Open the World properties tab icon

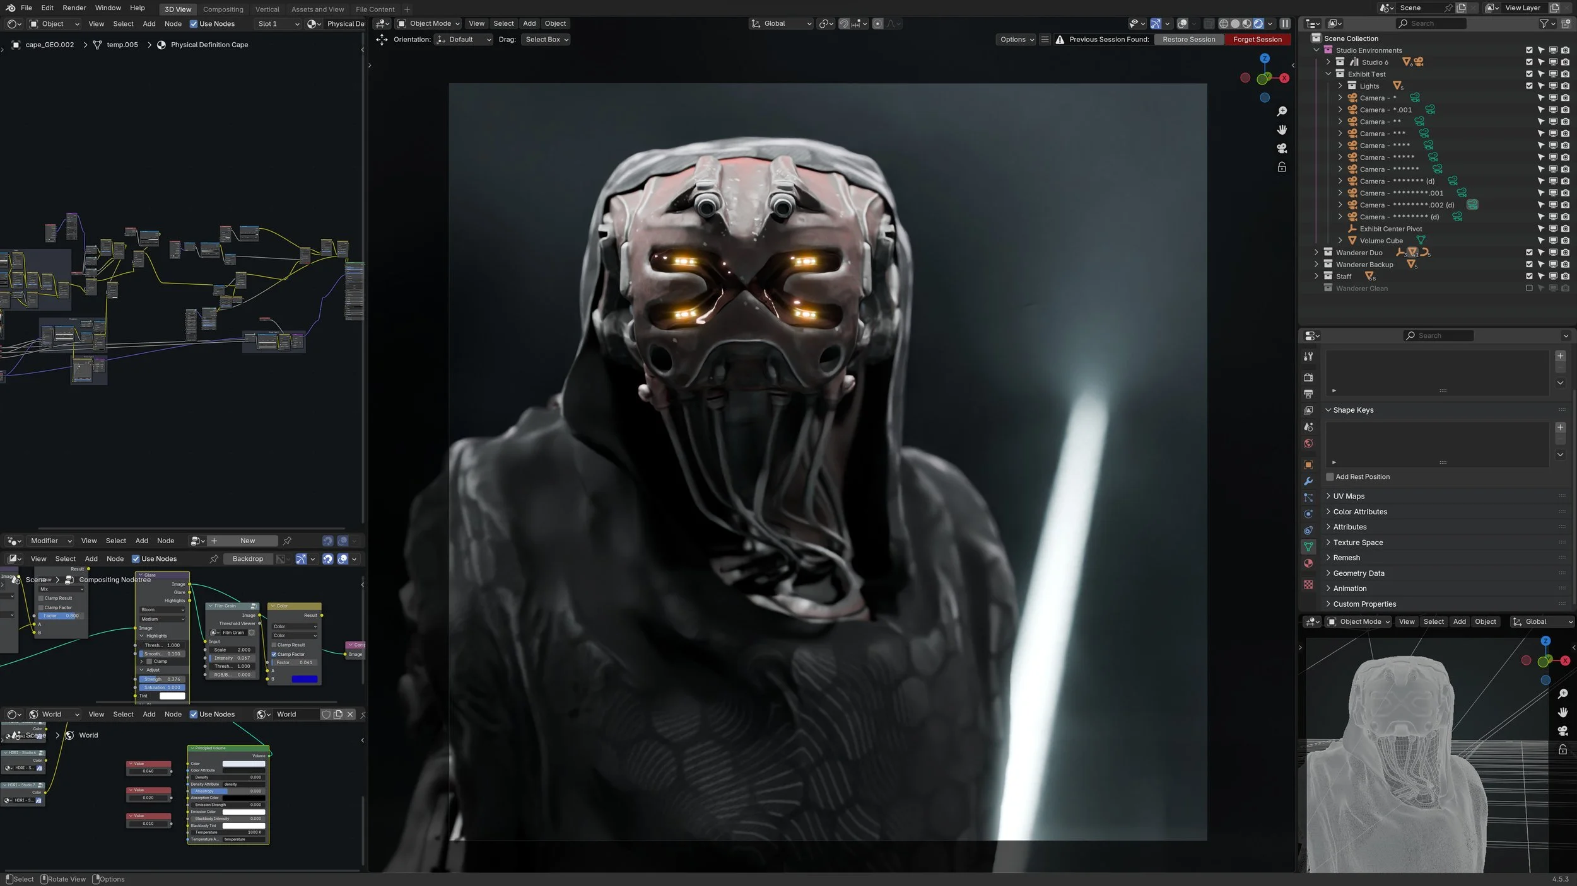point(1308,444)
